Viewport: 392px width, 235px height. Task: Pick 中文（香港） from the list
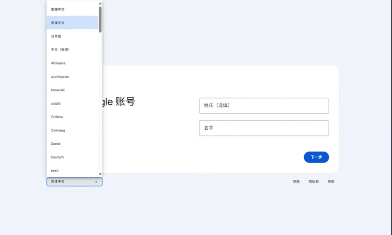coord(60,49)
